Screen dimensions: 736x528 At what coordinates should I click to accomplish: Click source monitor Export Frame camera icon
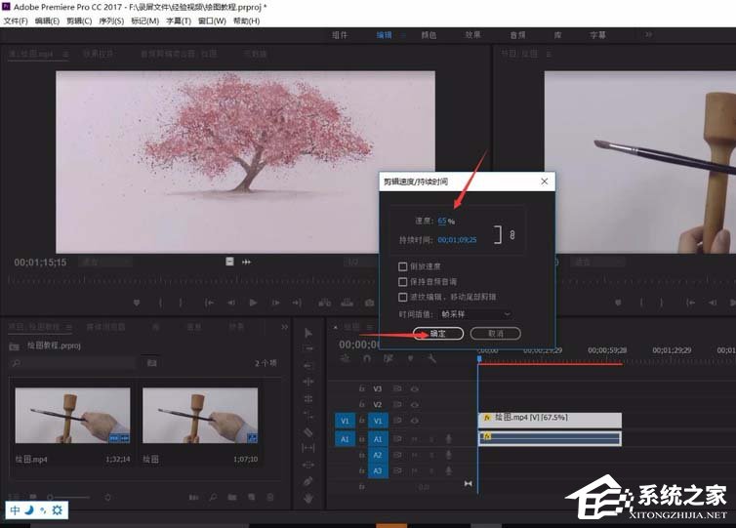370,303
